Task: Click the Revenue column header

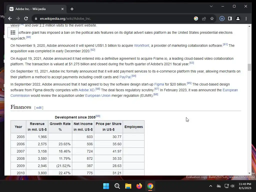Action: pyautogui.click(x=37, y=127)
